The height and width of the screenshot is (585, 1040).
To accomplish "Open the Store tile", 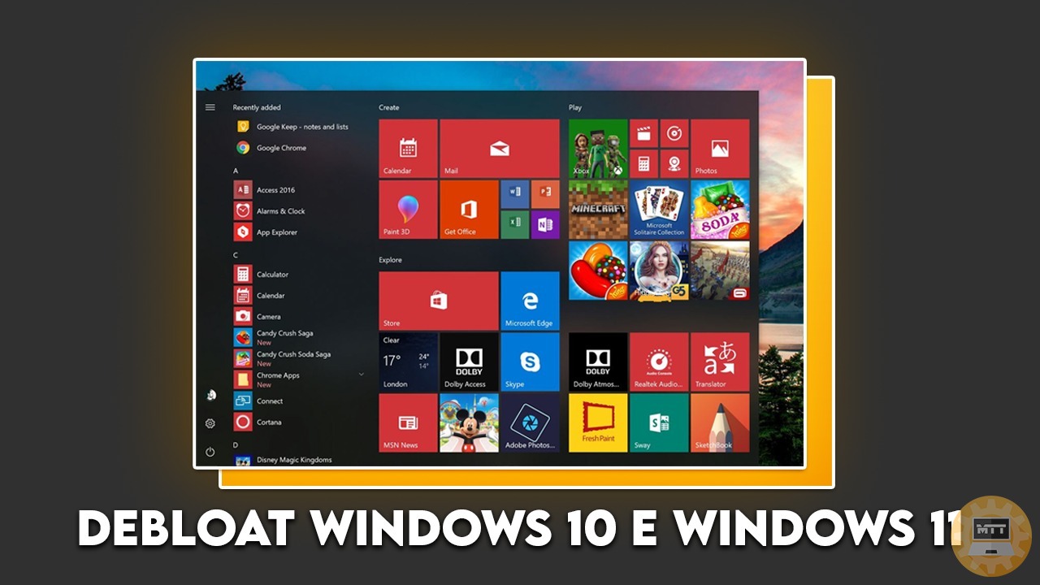I will click(439, 301).
